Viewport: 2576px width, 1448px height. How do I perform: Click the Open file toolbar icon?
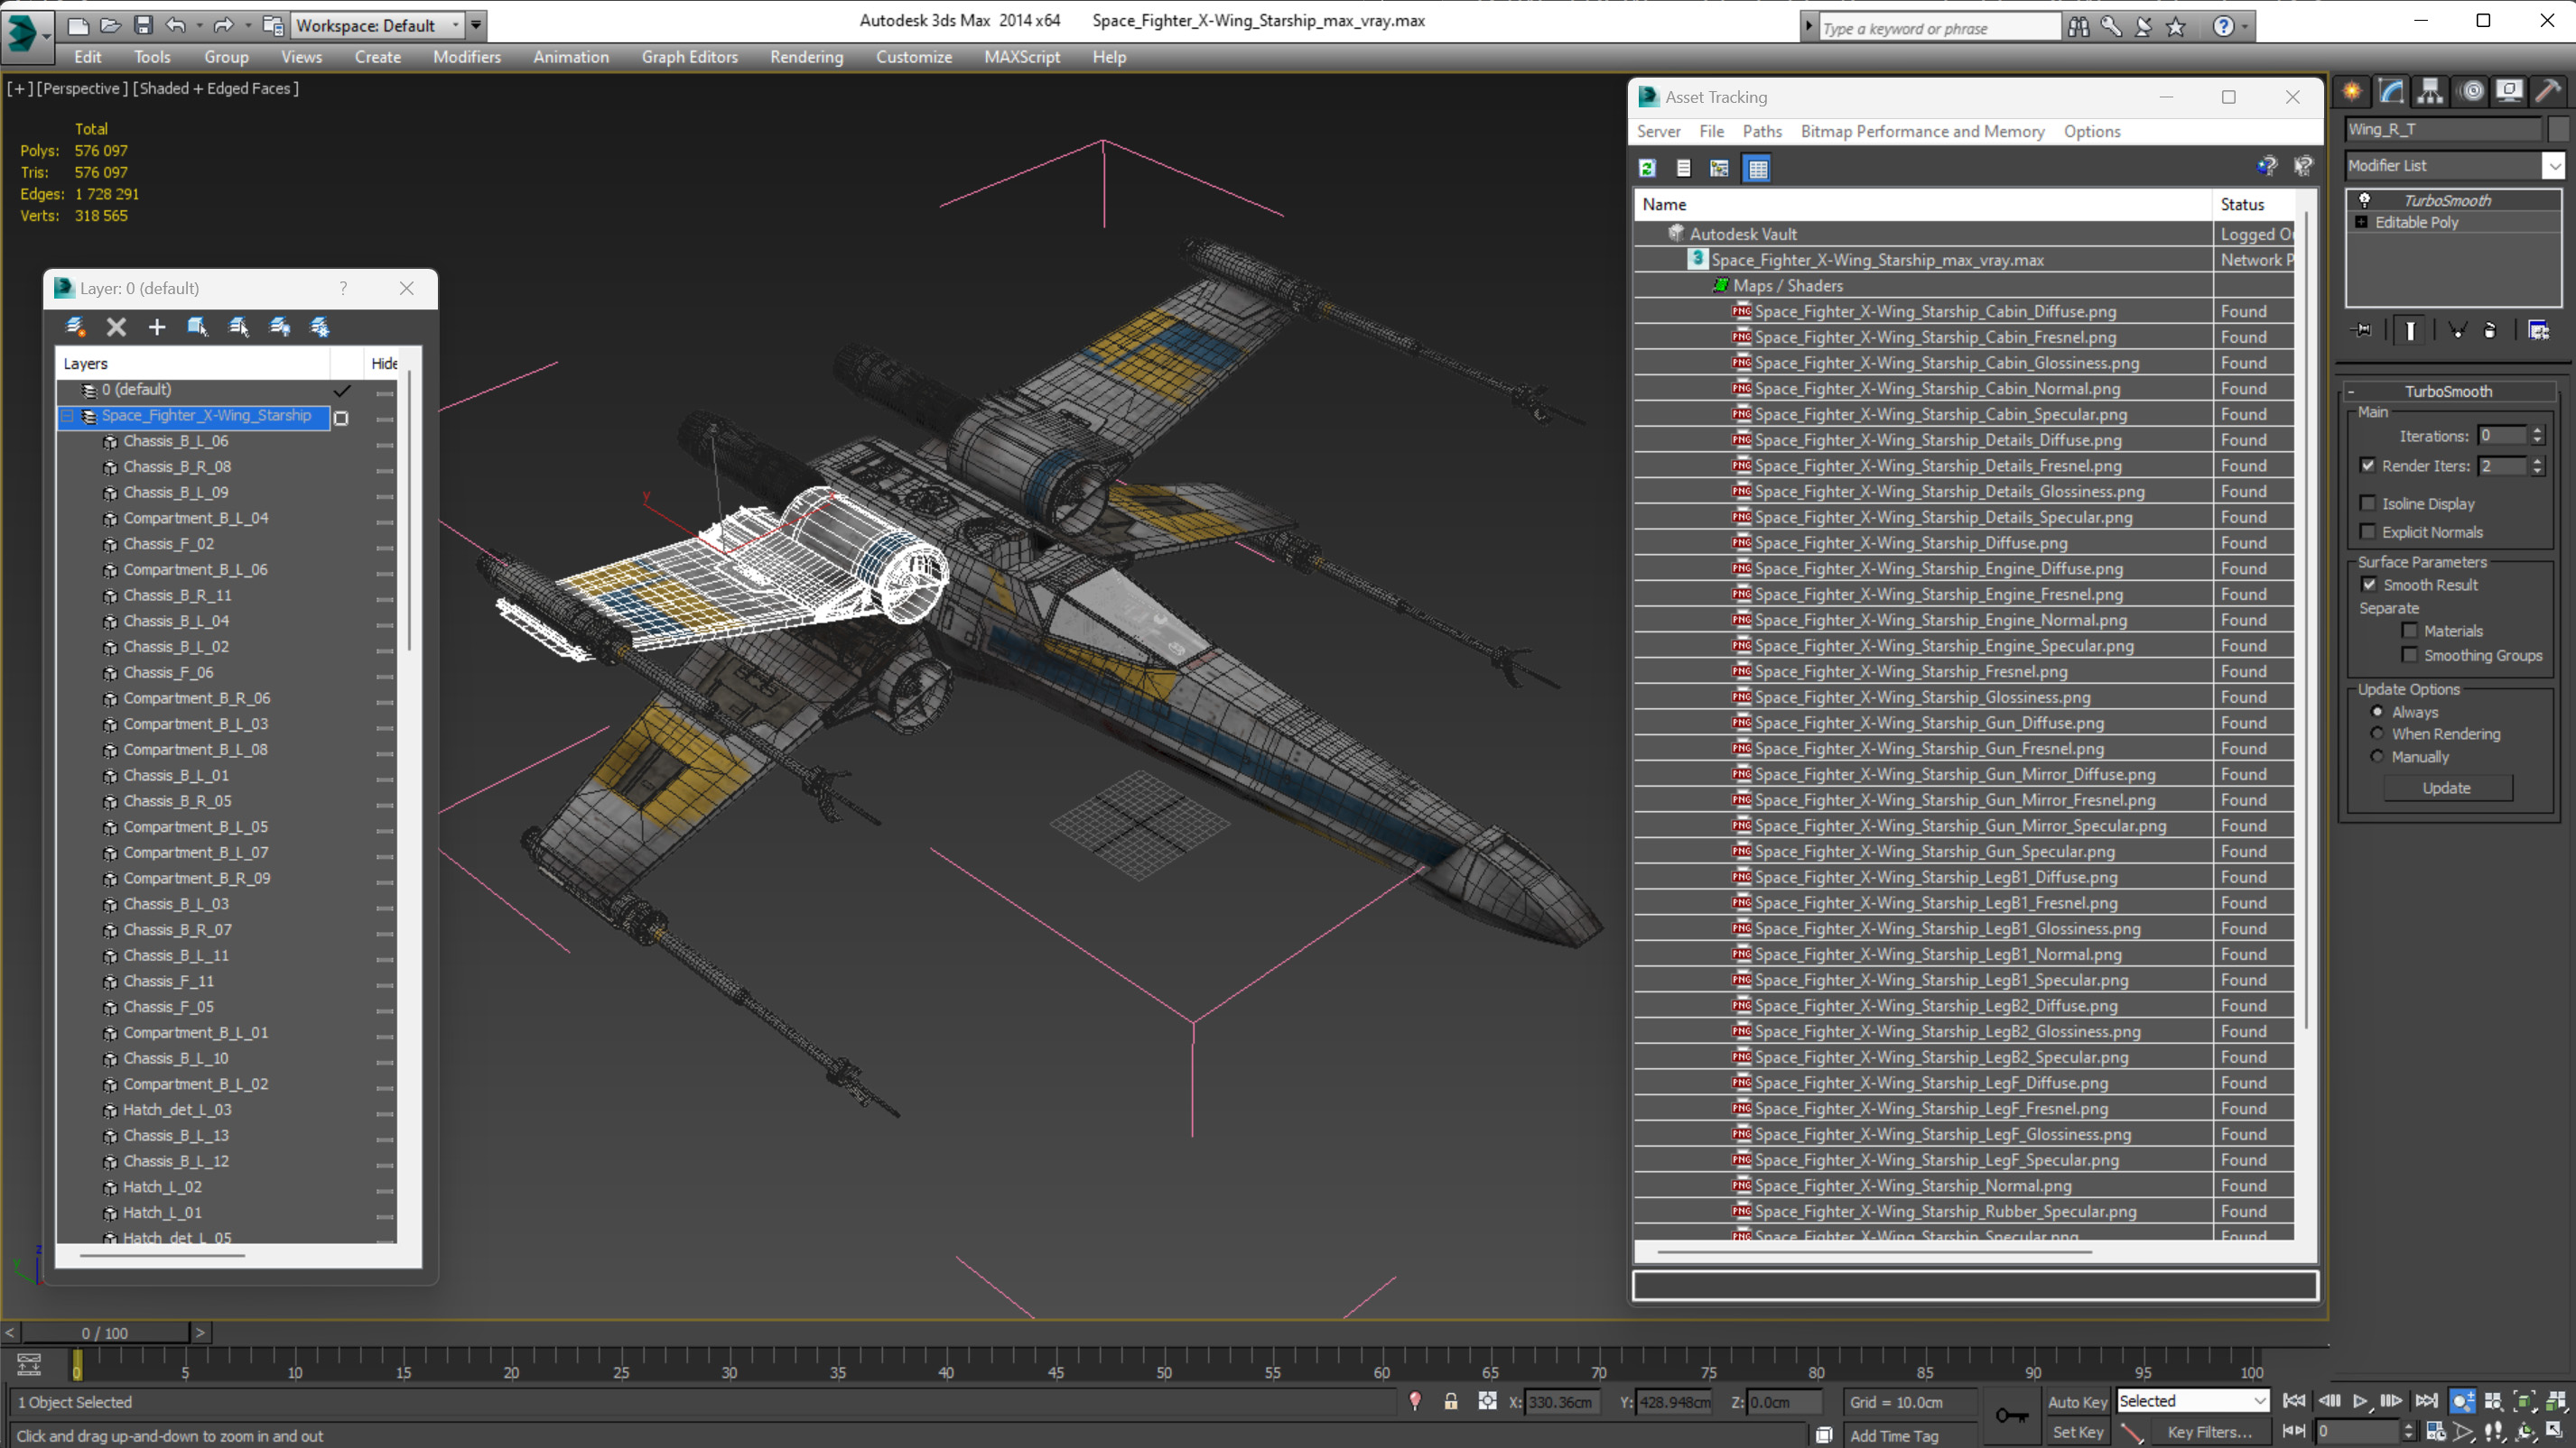coord(110,25)
